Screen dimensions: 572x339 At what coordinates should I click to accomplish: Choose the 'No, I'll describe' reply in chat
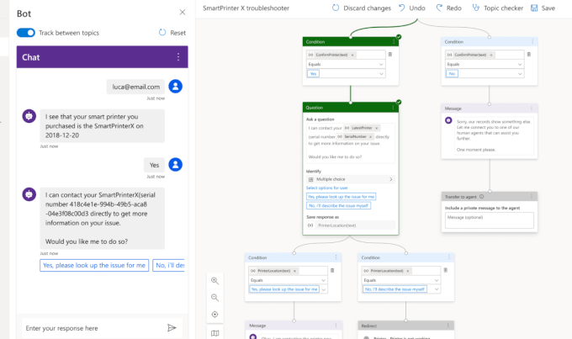click(169, 265)
